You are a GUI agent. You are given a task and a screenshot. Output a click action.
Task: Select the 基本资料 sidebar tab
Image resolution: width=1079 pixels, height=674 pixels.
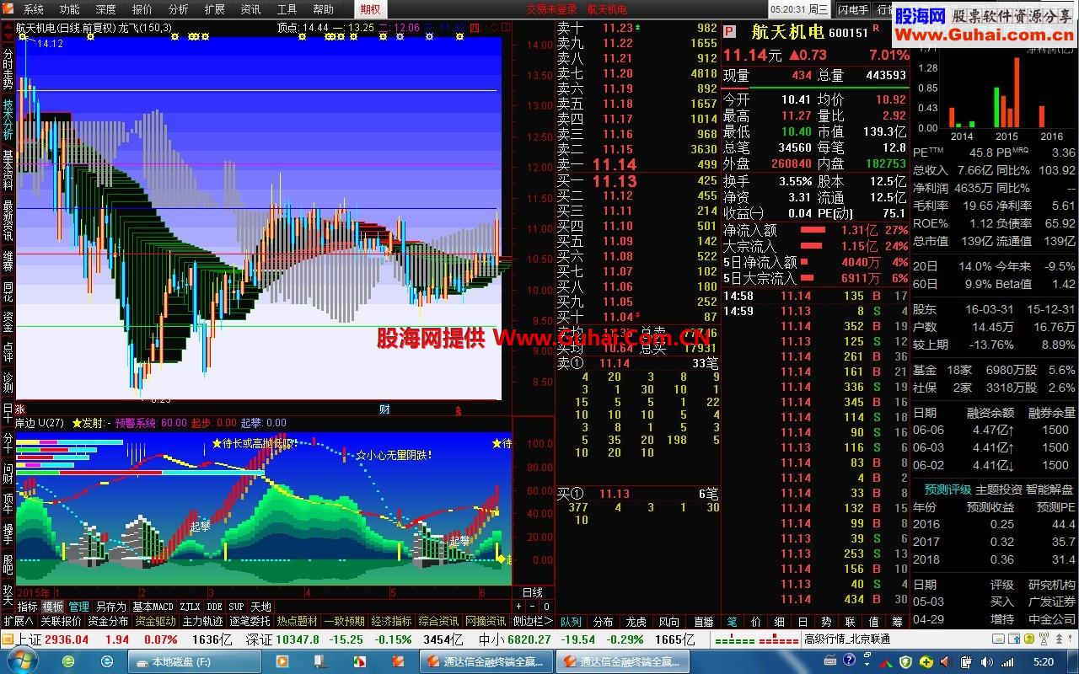(8, 170)
